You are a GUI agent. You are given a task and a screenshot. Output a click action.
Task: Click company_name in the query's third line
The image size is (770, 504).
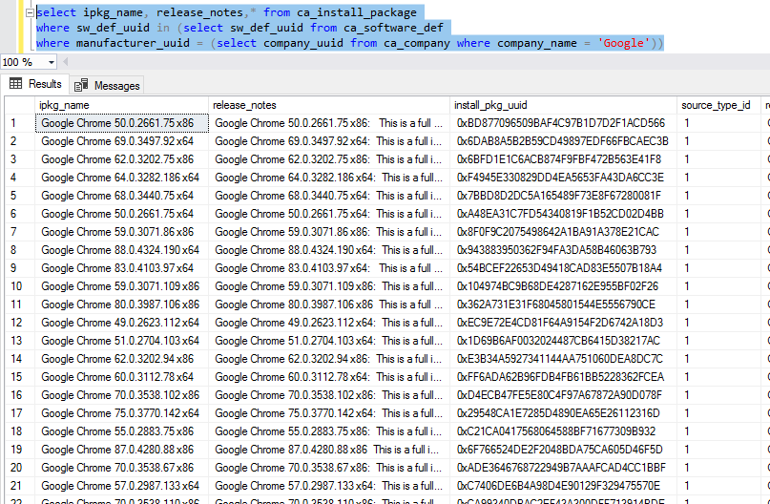point(537,43)
